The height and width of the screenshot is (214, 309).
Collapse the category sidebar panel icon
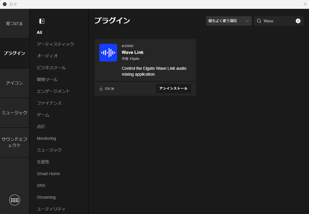(x=42, y=21)
